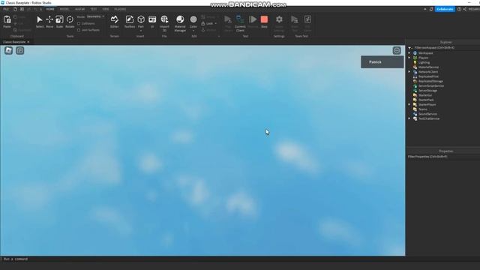Click Import 3D icon
Screen dimensions: 480x270
click(x=164, y=19)
